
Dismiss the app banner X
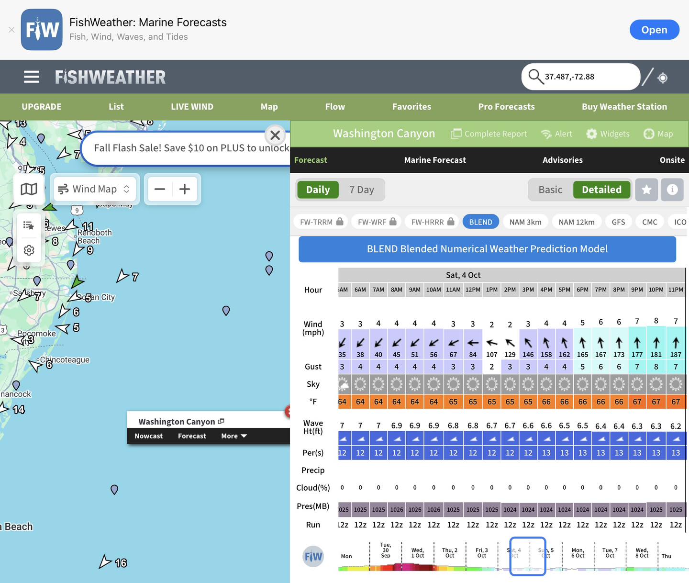11,30
